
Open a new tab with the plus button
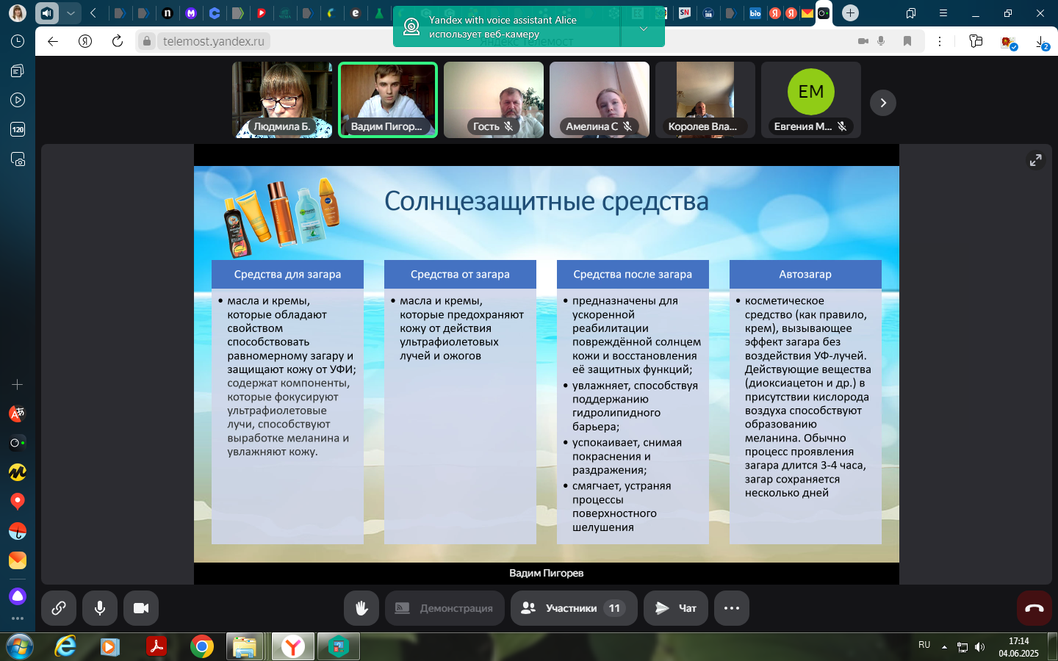(x=850, y=12)
